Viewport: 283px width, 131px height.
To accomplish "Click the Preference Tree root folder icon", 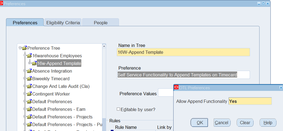I will (25, 48).
